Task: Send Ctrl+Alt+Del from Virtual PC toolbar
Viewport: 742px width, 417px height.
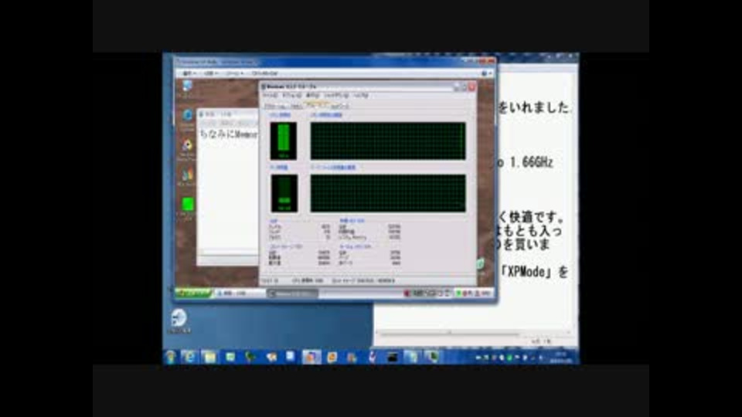Action: (x=264, y=74)
